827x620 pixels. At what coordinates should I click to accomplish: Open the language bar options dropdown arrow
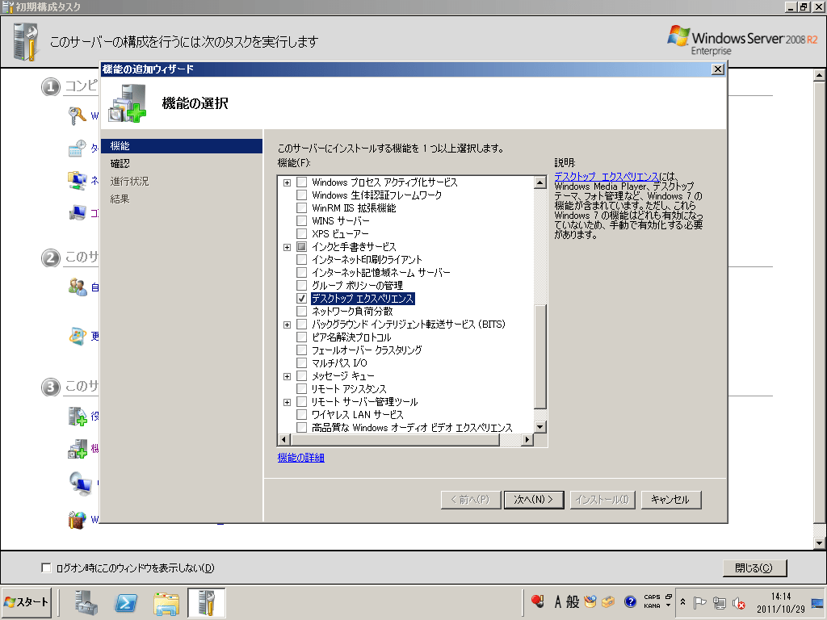tap(668, 605)
